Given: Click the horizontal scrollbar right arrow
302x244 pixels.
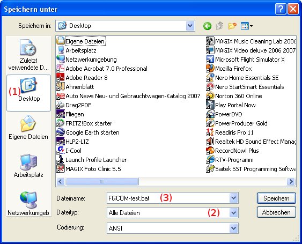Looking at the screenshot, I should tap(291, 181).
